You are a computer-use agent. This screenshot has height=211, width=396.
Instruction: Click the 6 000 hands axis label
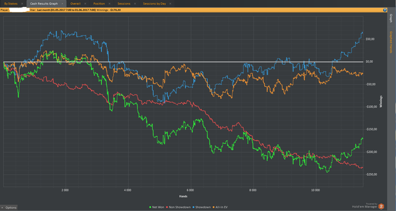click(190, 190)
